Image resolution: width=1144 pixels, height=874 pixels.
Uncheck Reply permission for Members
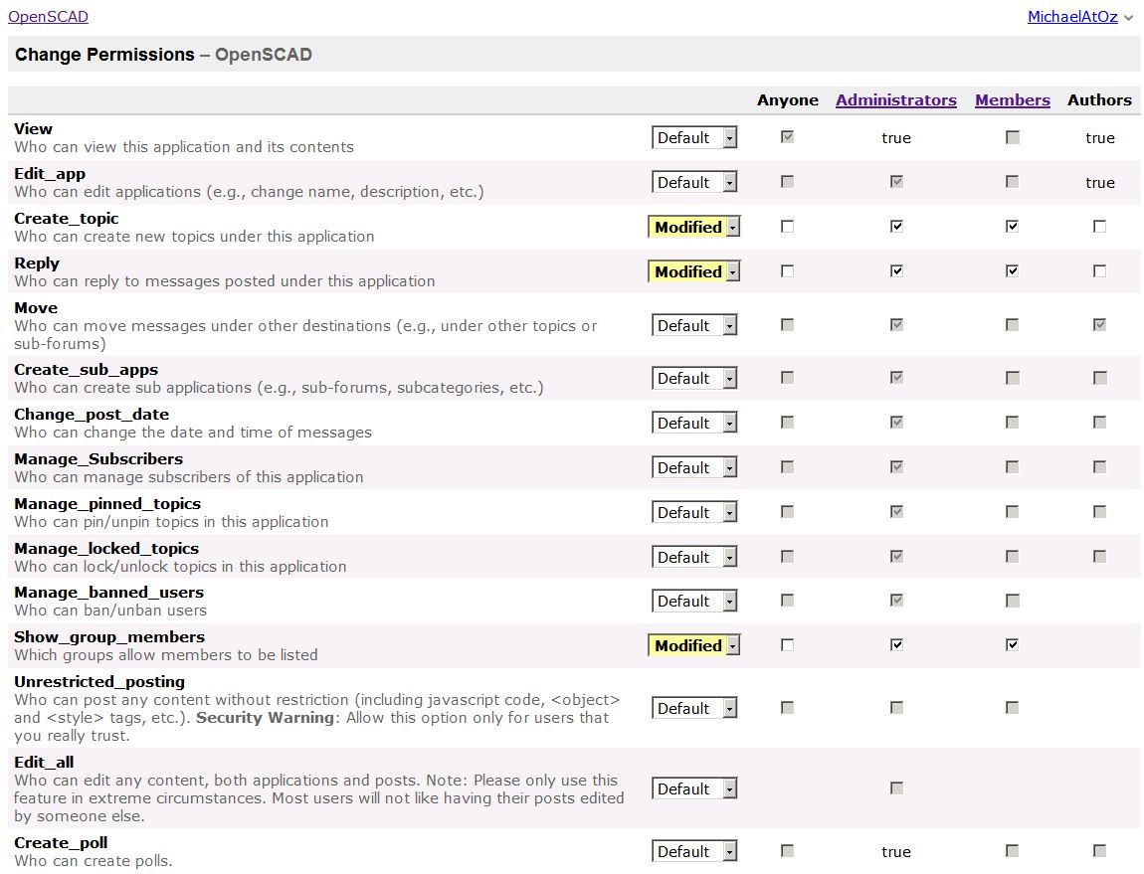(x=1012, y=271)
